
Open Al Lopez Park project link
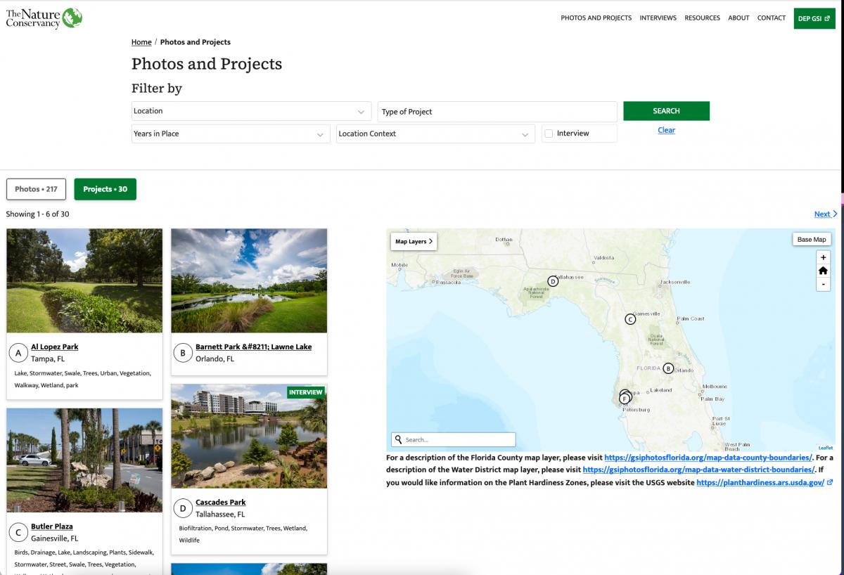(54, 347)
